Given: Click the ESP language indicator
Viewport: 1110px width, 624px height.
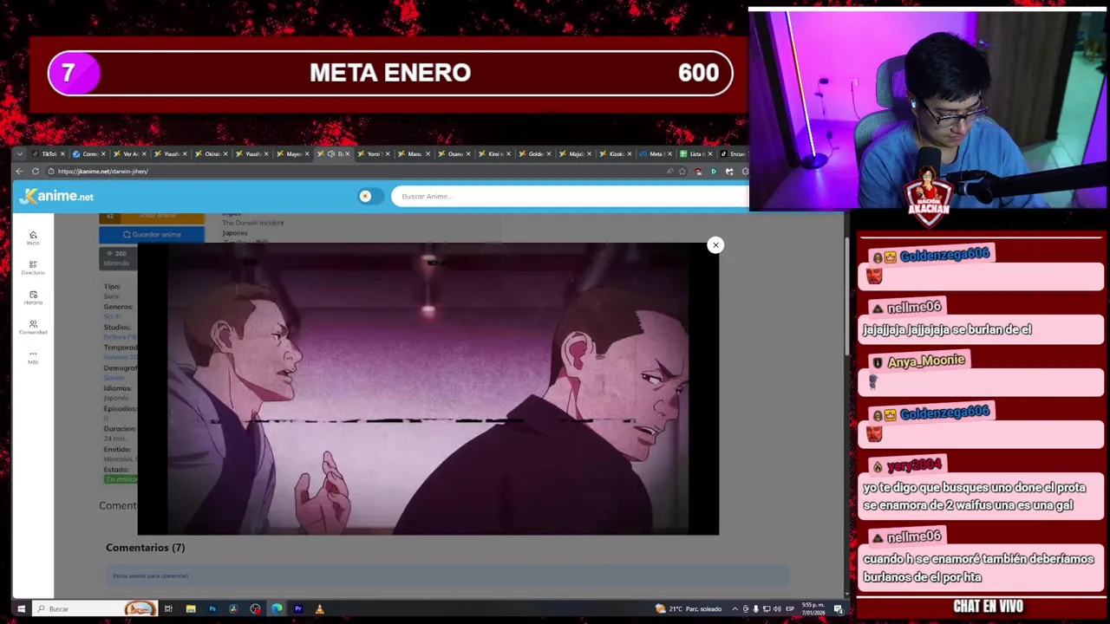Looking at the screenshot, I should [789, 608].
